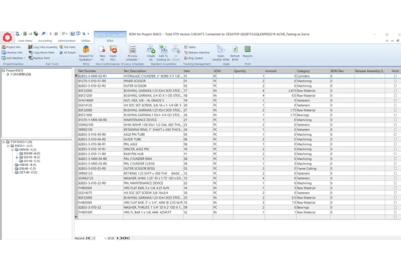The width and height of the screenshot is (401, 267).
Task: Open the Request for Quotation tool
Action: [86, 53]
